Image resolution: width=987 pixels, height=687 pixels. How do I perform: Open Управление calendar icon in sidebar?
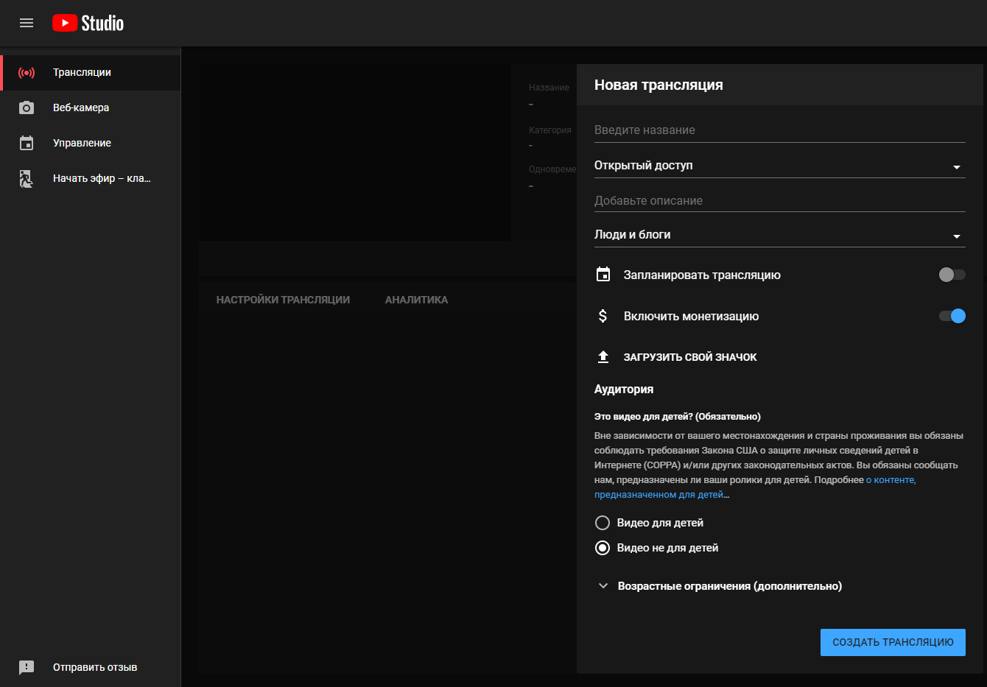point(27,144)
